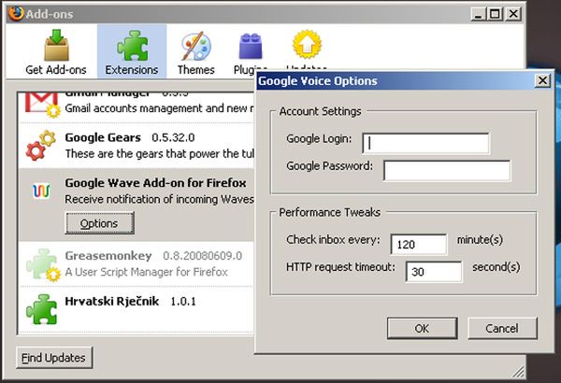Close the Add-ons window

pos(513,14)
